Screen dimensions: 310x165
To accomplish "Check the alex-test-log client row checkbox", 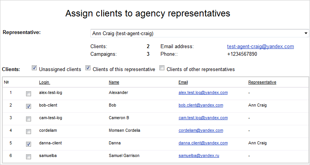I will [29, 94].
